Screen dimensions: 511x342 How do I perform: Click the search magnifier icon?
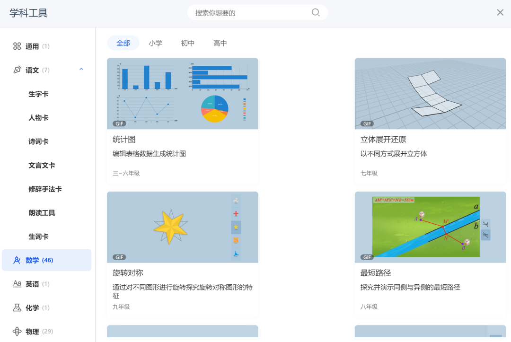(x=315, y=13)
